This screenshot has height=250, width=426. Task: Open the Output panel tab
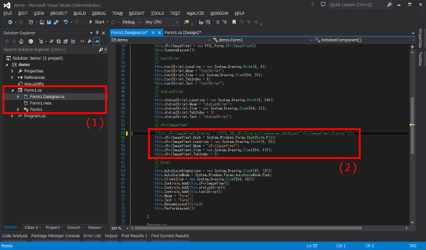click(x=111, y=236)
